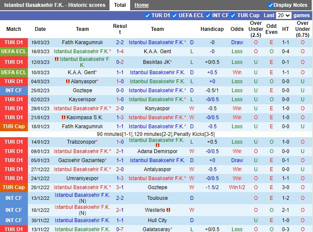313x232 pixels.
Task: Select TUR Cup label on 18/01/23 row
Action: 14,127
